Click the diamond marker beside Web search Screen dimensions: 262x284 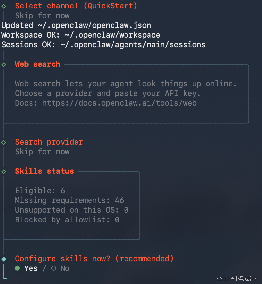coord(4,65)
